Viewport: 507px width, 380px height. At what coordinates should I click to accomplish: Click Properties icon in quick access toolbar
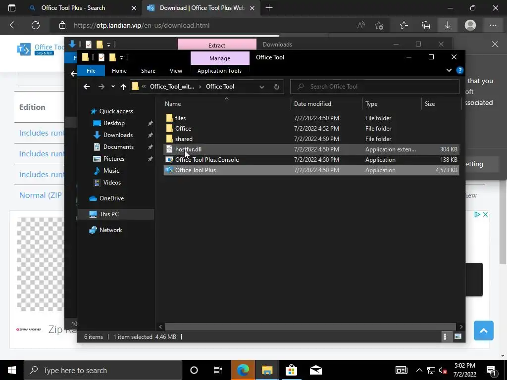point(101,57)
